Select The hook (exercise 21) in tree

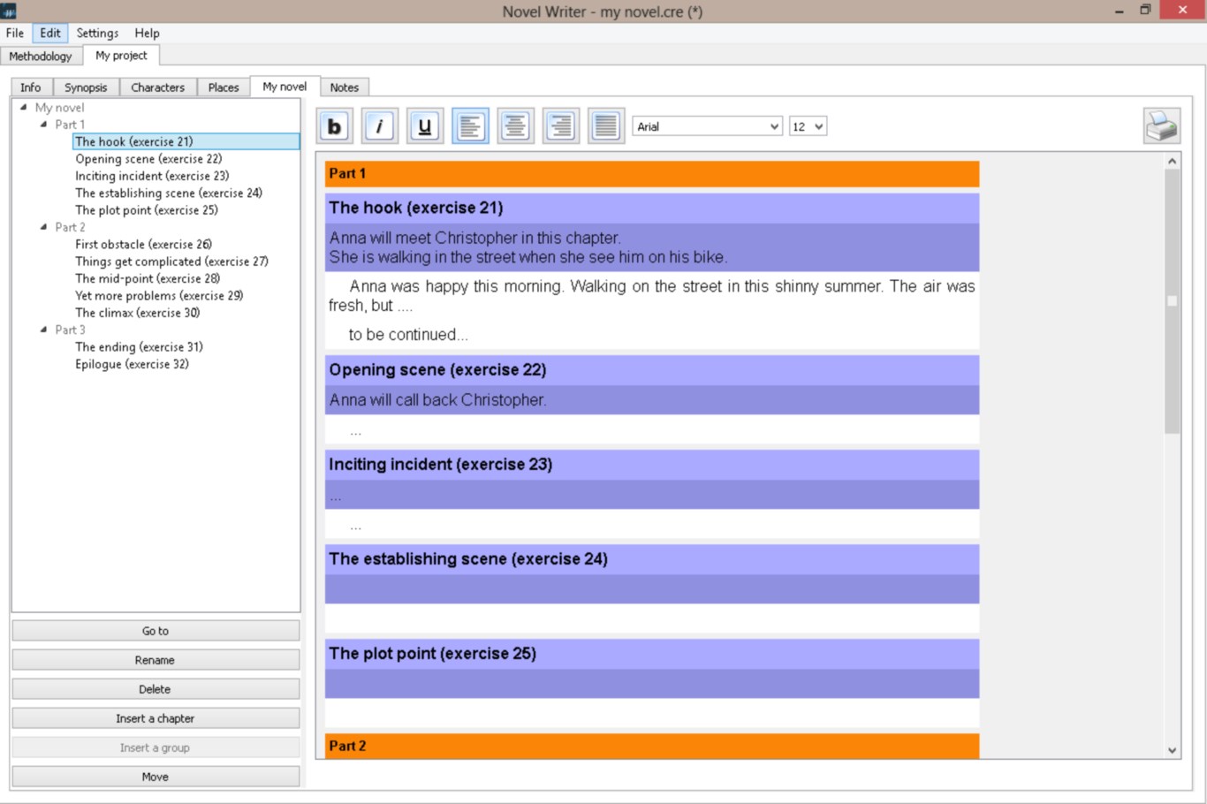click(186, 141)
